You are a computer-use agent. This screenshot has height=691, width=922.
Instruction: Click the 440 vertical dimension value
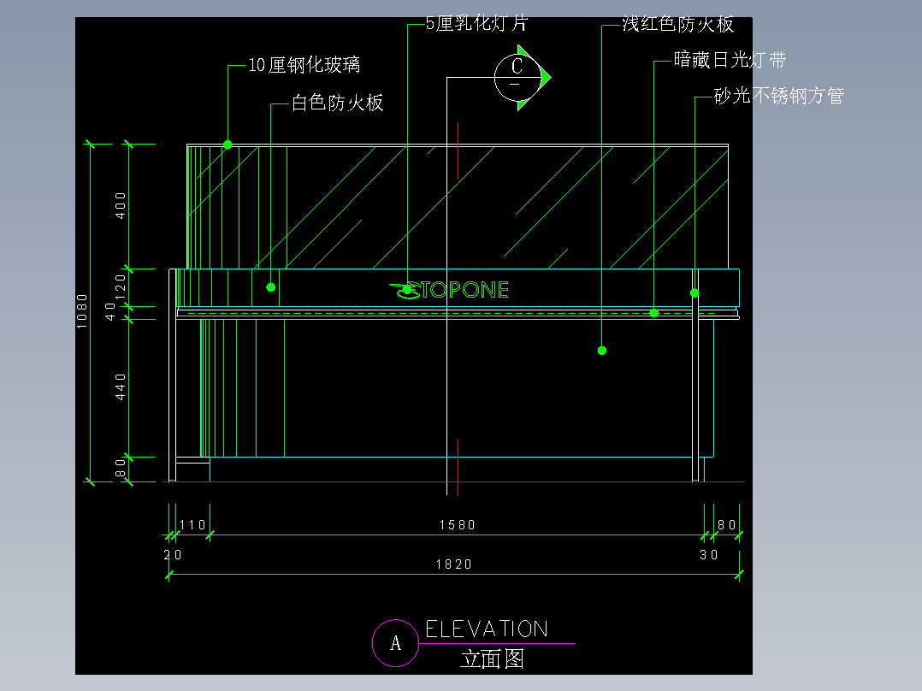tap(121, 387)
